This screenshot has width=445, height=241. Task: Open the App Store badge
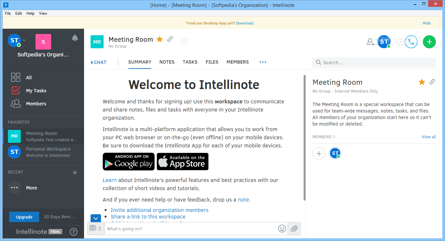pyautogui.click(x=183, y=161)
